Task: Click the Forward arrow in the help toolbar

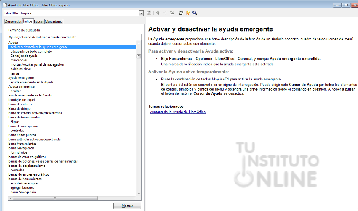Action: click(165, 13)
